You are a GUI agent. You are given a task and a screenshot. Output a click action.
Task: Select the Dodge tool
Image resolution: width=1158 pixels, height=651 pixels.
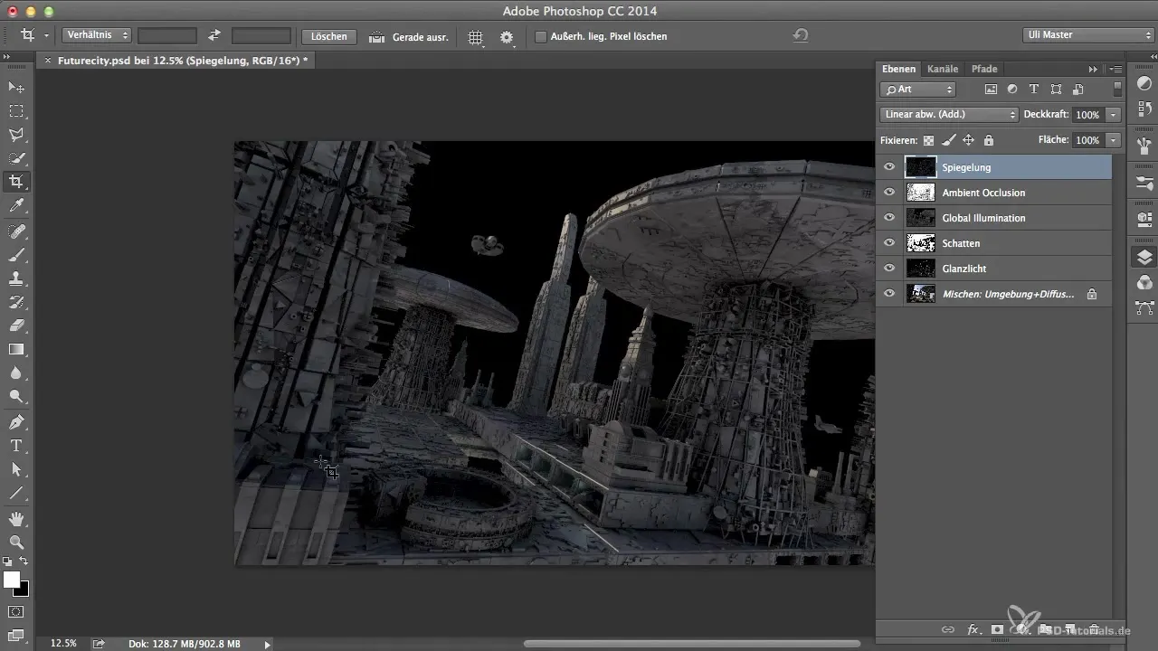tap(16, 396)
